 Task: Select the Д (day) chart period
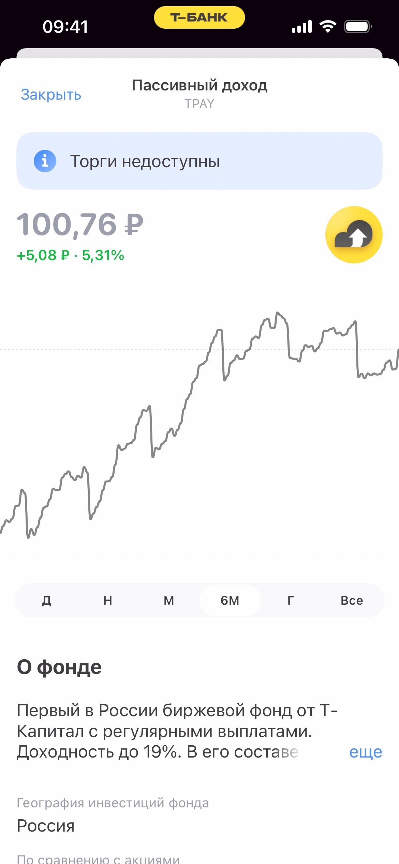point(47,600)
